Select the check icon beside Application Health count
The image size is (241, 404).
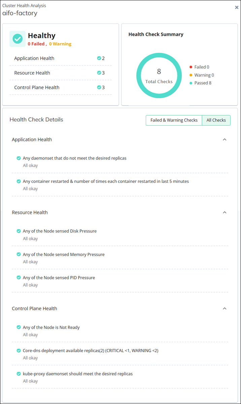coord(98,58)
